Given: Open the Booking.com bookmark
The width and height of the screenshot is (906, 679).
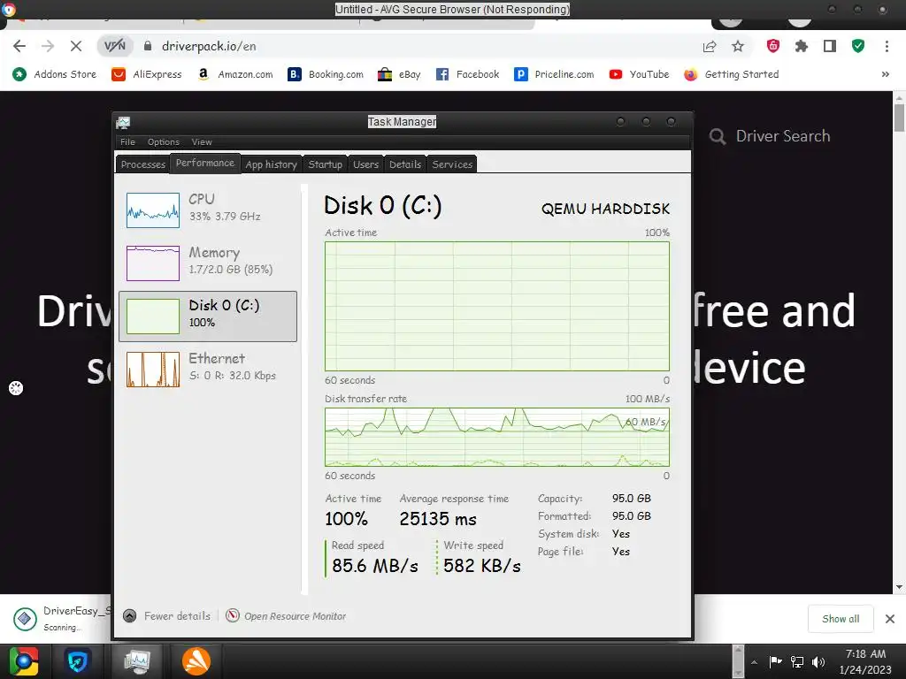Looking at the screenshot, I should (x=326, y=74).
